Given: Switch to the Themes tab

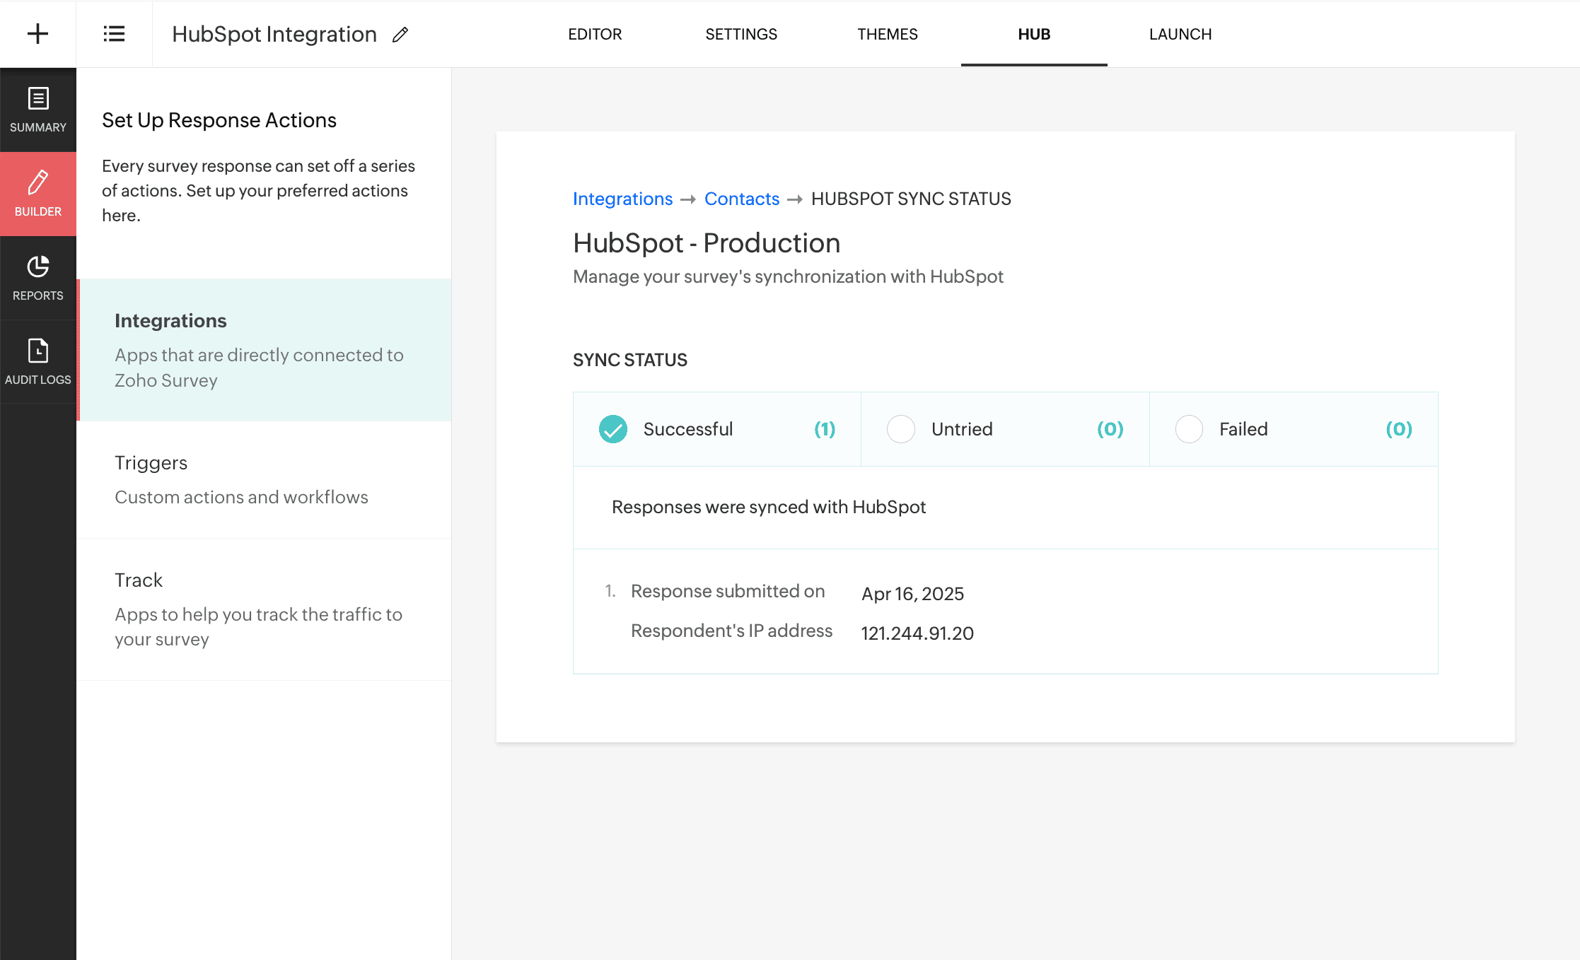Looking at the screenshot, I should click(888, 34).
